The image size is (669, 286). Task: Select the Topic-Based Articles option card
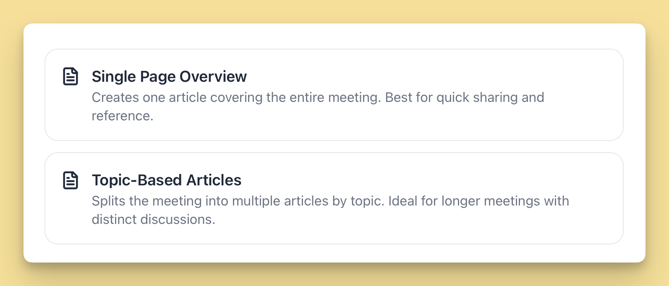point(334,198)
